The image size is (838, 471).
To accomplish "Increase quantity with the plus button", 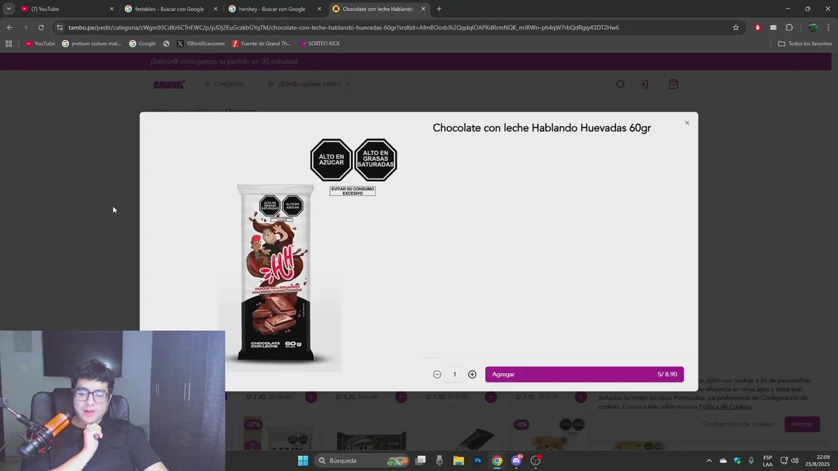I will [472, 374].
